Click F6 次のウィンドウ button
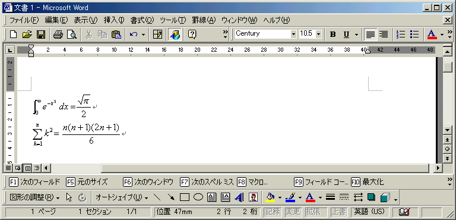Viewport: 456px width, 220px height. (x=148, y=182)
